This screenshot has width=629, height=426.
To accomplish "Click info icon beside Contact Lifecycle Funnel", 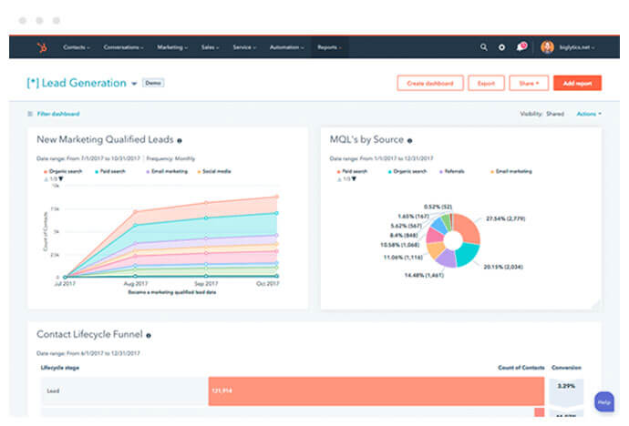I will tap(148, 336).
